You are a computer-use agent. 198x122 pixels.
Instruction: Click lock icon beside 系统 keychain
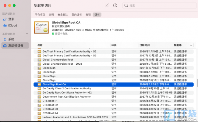(x=5, y=39)
